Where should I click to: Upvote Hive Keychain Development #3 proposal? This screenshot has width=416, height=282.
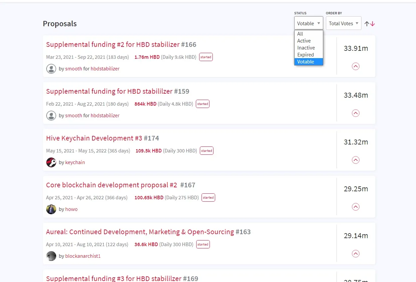(x=355, y=160)
